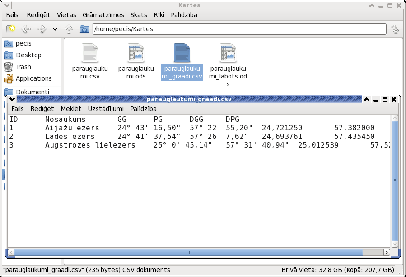The image size is (406, 277).
Task: Click horizontal scrollbar left arrow in editor
Action: pyautogui.click(x=11, y=252)
